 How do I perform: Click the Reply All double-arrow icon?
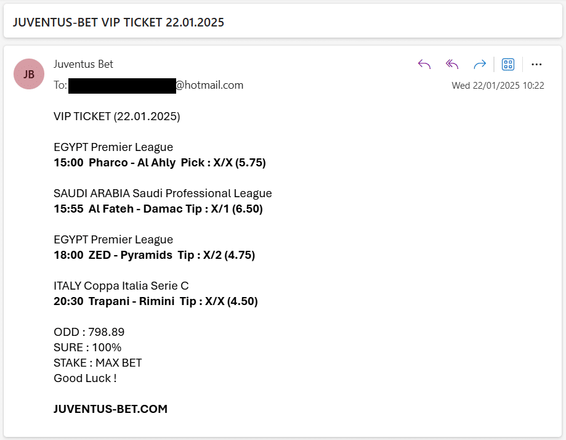452,64
